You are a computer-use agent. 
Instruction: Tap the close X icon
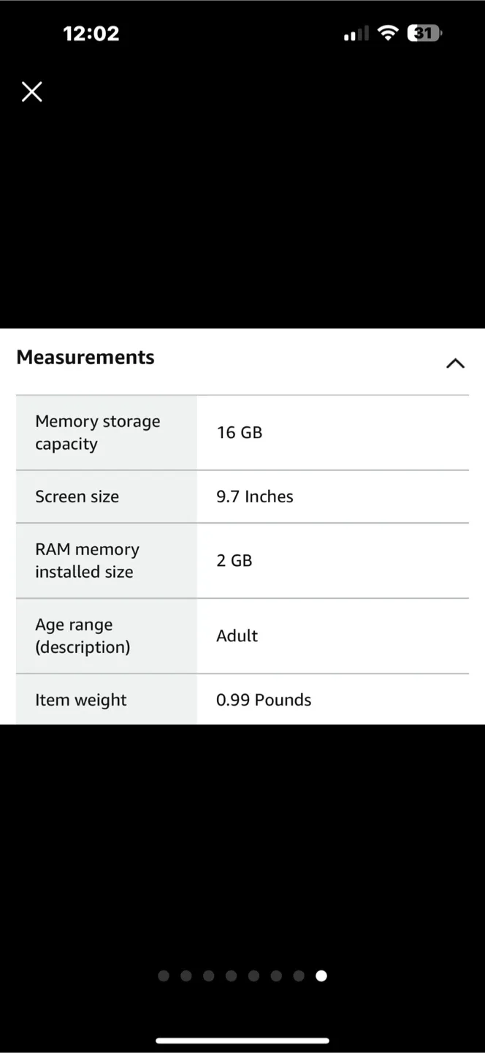click(x=31, y=91)
